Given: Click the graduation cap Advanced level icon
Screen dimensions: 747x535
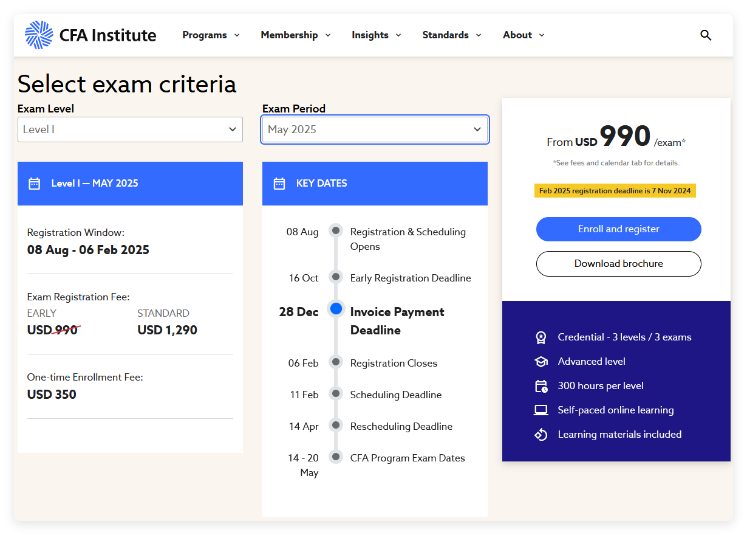Looking at the screenshot, I should [x=541, y=362].
